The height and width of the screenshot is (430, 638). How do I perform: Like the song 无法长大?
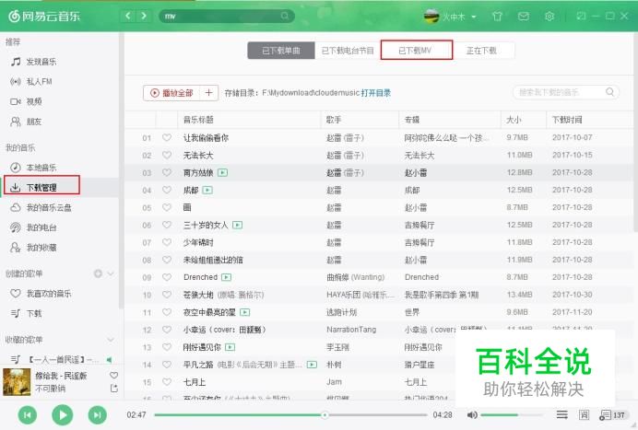point(167,156)
